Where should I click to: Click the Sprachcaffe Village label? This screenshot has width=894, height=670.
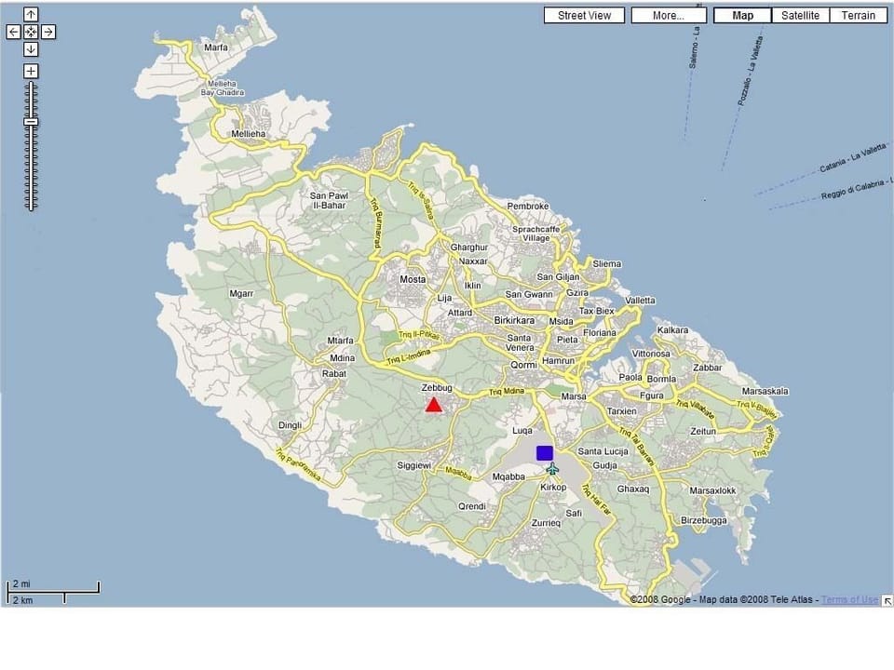pyautogui.click(x=536, y=234)
